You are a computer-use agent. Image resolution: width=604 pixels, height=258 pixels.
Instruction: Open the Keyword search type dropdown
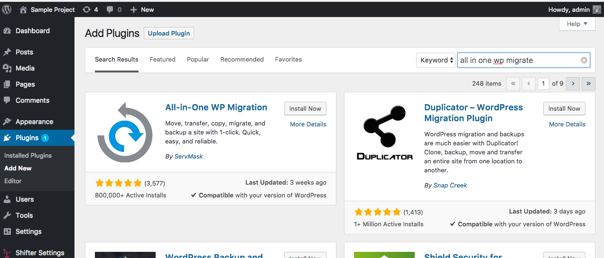click(x=436, y=60)
